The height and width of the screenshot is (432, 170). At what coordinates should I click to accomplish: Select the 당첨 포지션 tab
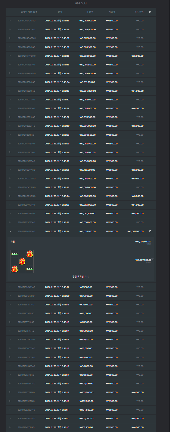point(78,277)
